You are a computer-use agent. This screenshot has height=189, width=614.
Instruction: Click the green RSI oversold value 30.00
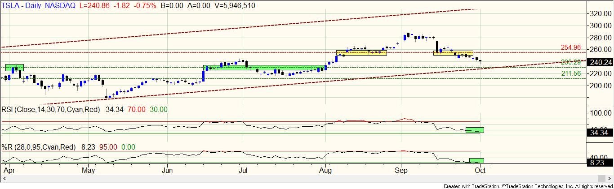click(158, 109)
